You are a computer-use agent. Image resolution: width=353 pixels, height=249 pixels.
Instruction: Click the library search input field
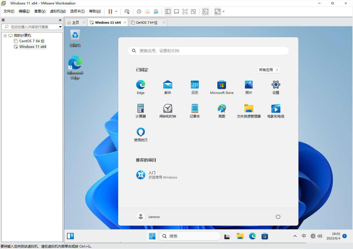coord(30,27)
